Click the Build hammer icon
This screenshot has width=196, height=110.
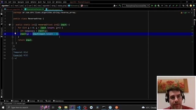[120, 5]
